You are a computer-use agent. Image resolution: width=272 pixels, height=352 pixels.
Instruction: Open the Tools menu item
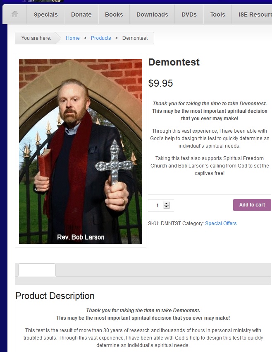coord(217,15)
